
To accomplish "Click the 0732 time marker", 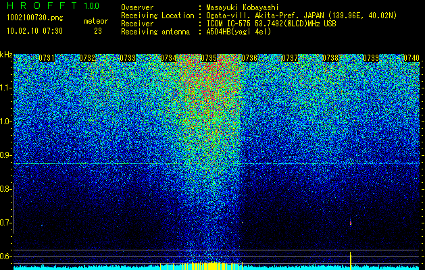I will [x=87, y=58].
